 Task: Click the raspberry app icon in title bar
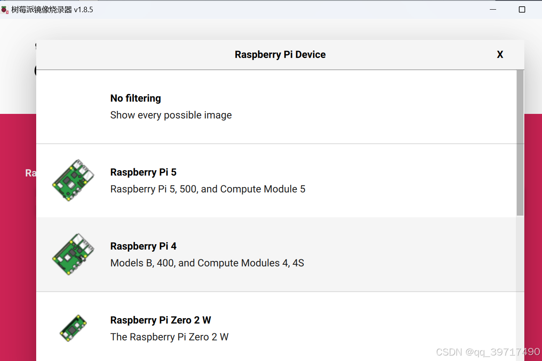click(x=5, y=10)
